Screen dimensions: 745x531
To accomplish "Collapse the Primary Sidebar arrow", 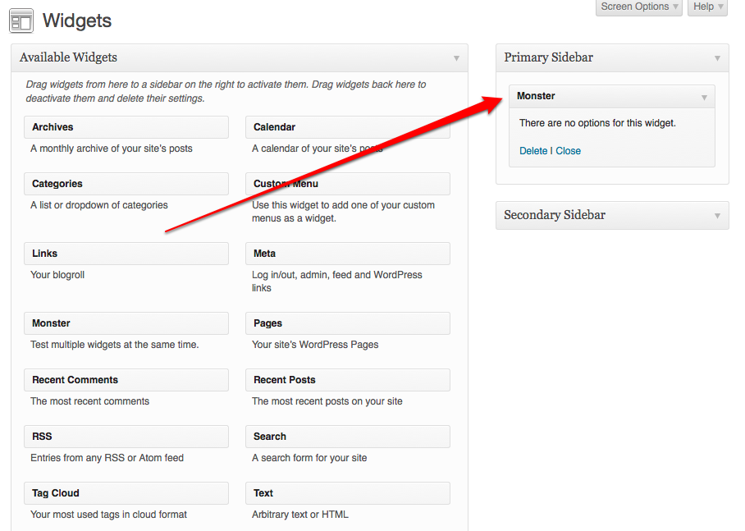I will coord(717,58).
